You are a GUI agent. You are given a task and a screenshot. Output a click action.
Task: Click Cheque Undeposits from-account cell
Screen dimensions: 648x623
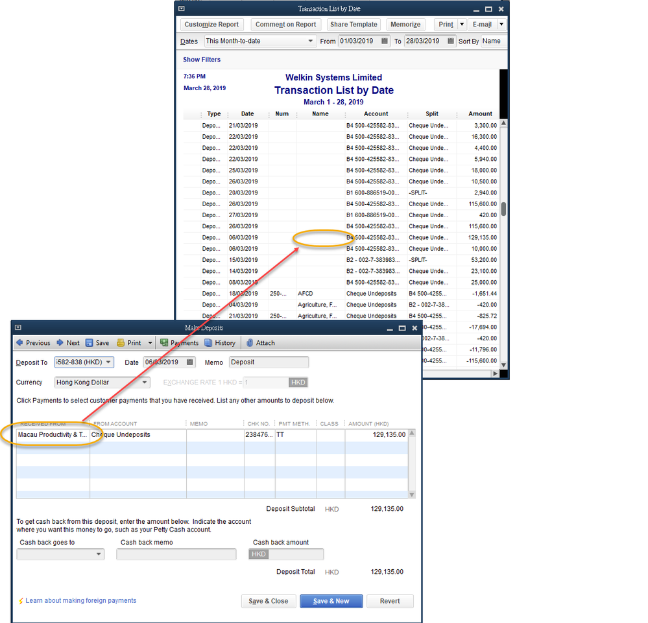point(138,434)
